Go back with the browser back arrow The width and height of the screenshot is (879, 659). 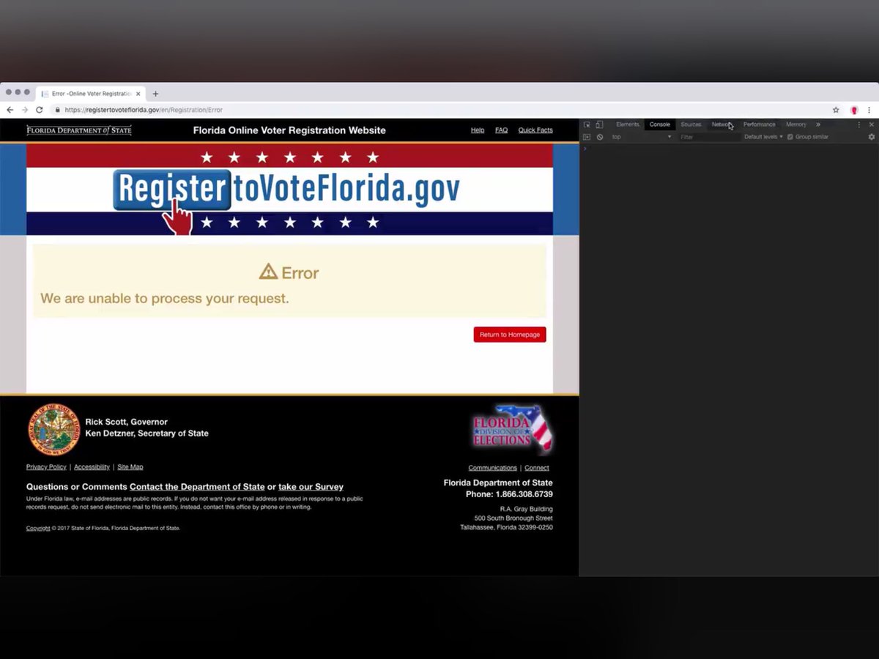(x=10, y=110)
